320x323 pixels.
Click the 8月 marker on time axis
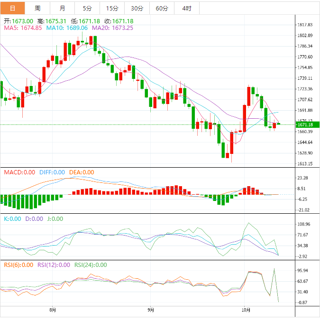[53, 310]
